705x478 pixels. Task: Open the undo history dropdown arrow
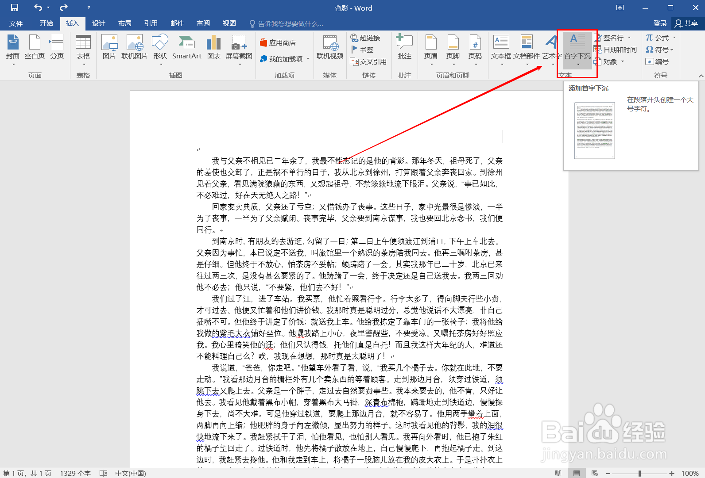point(48,8)
